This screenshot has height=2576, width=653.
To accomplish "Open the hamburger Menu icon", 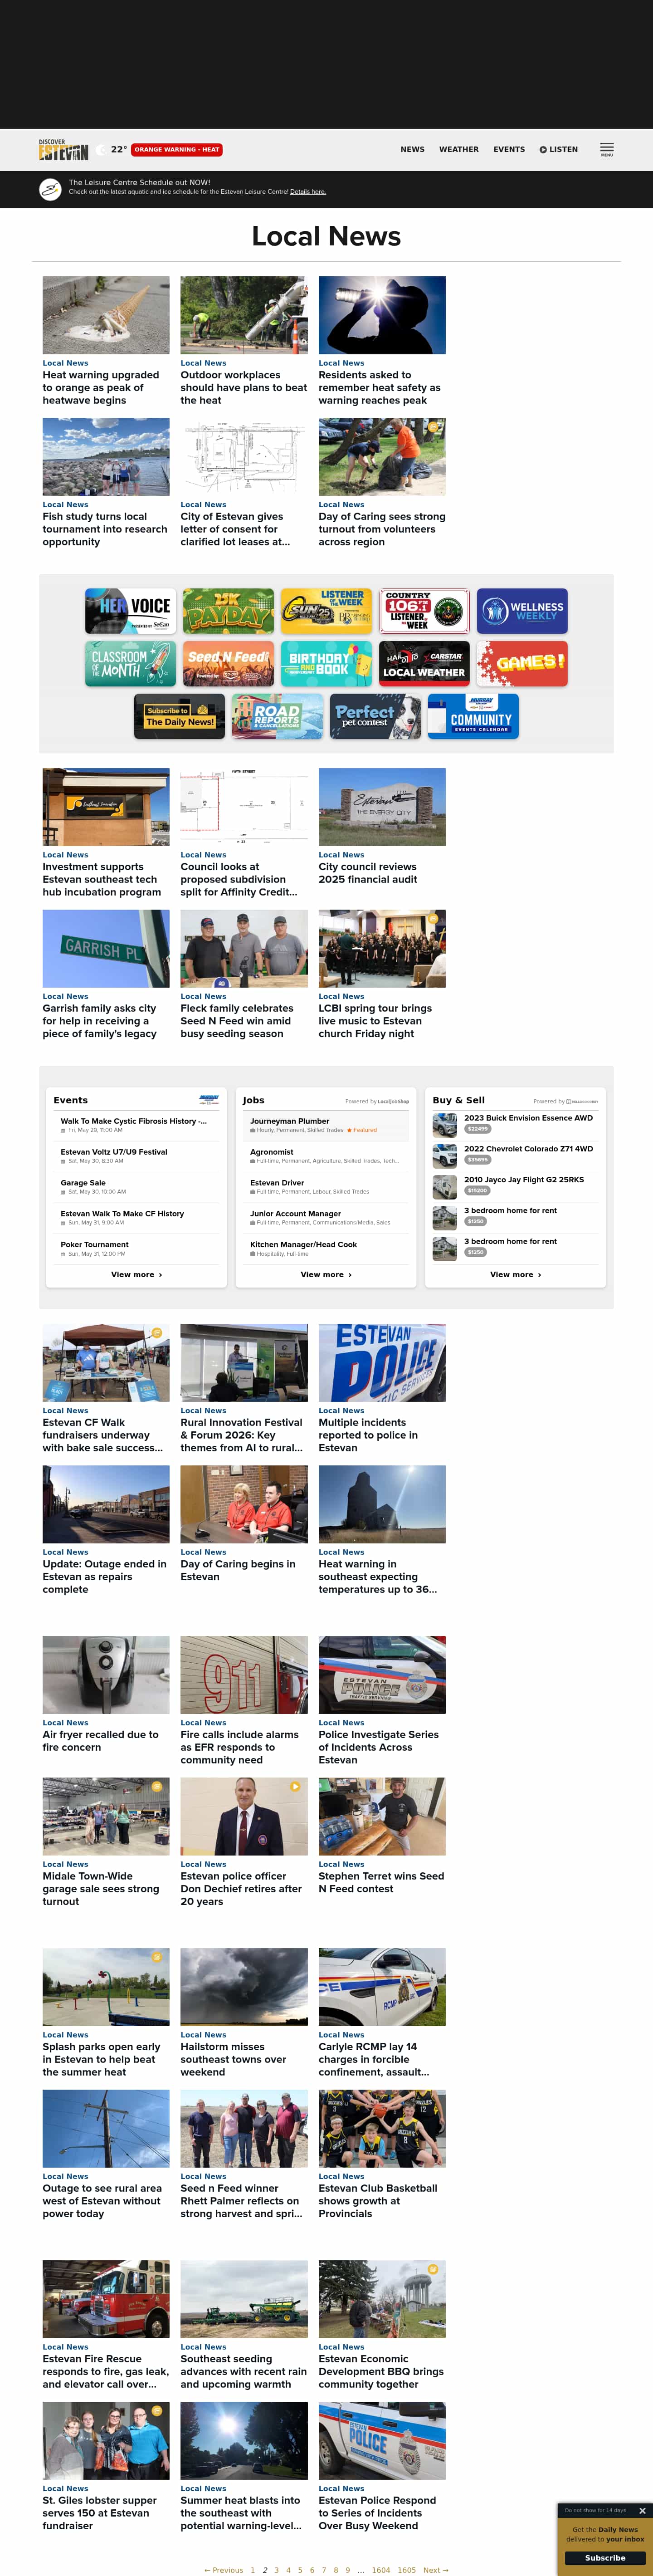I will 607,149.
